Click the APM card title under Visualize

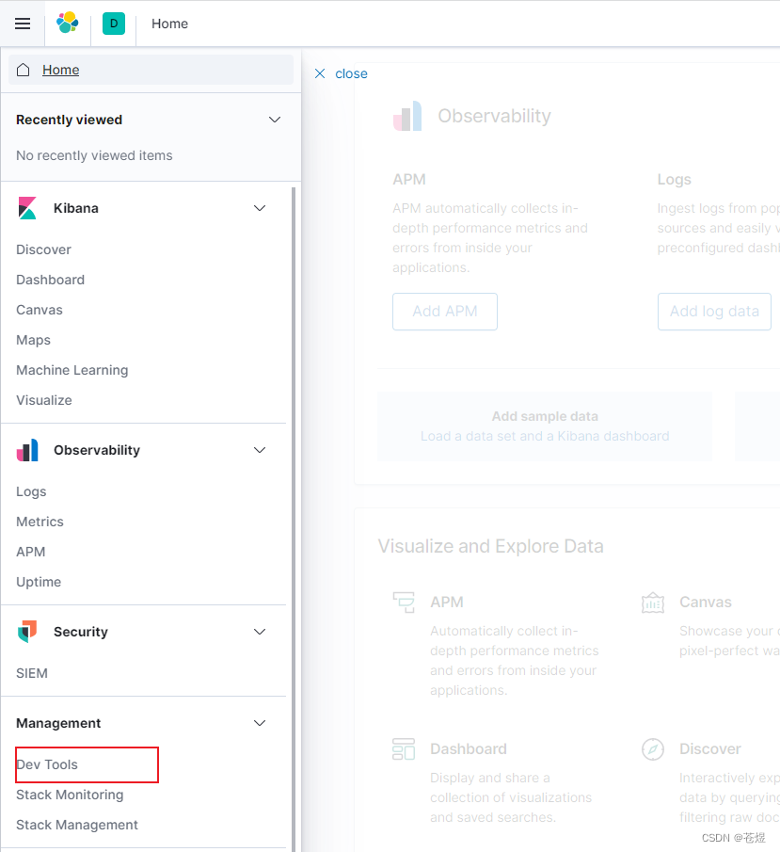tap(447, 603)
